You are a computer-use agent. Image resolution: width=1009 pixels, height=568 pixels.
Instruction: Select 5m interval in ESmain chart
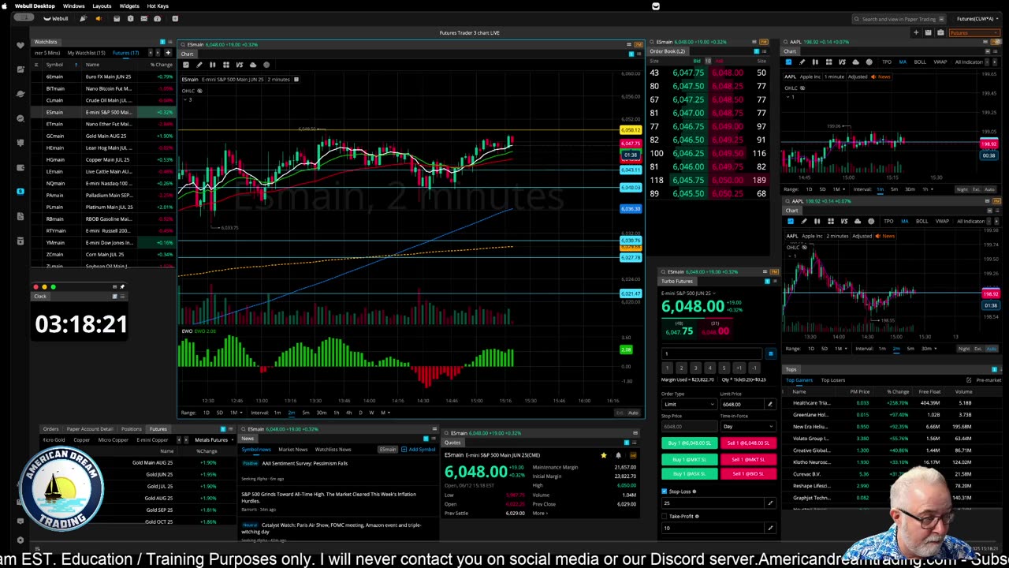coord(306,413)
